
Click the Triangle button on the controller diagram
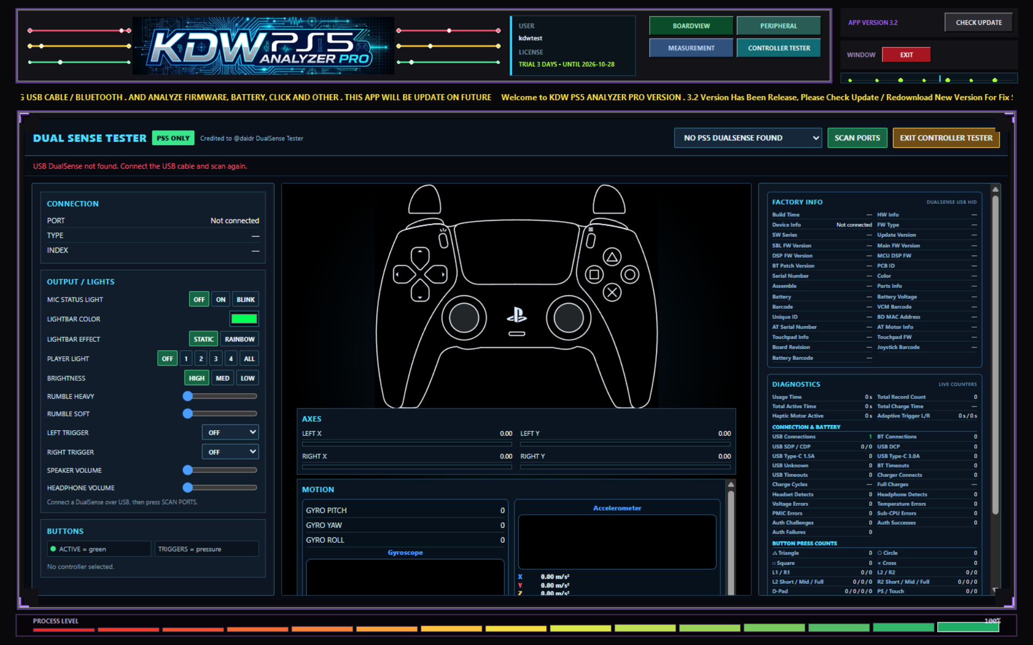612,257
